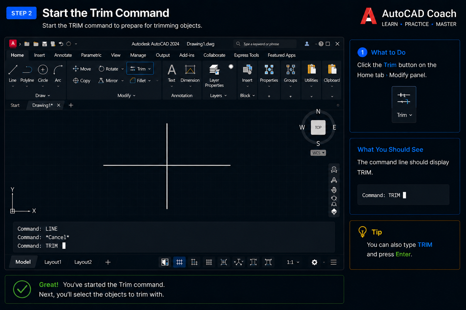Open the 1:1 annotation scale dropdown
Screen dimensions: 466x310
[x=293, y=262]
